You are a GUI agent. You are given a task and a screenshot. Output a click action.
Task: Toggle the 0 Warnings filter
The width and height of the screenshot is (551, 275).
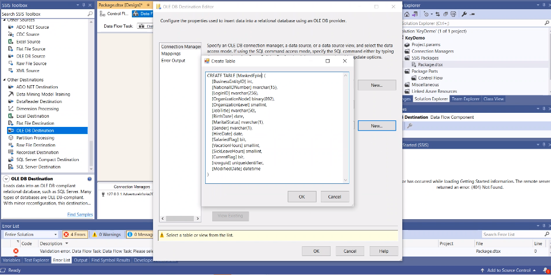[x=107, y=235]
